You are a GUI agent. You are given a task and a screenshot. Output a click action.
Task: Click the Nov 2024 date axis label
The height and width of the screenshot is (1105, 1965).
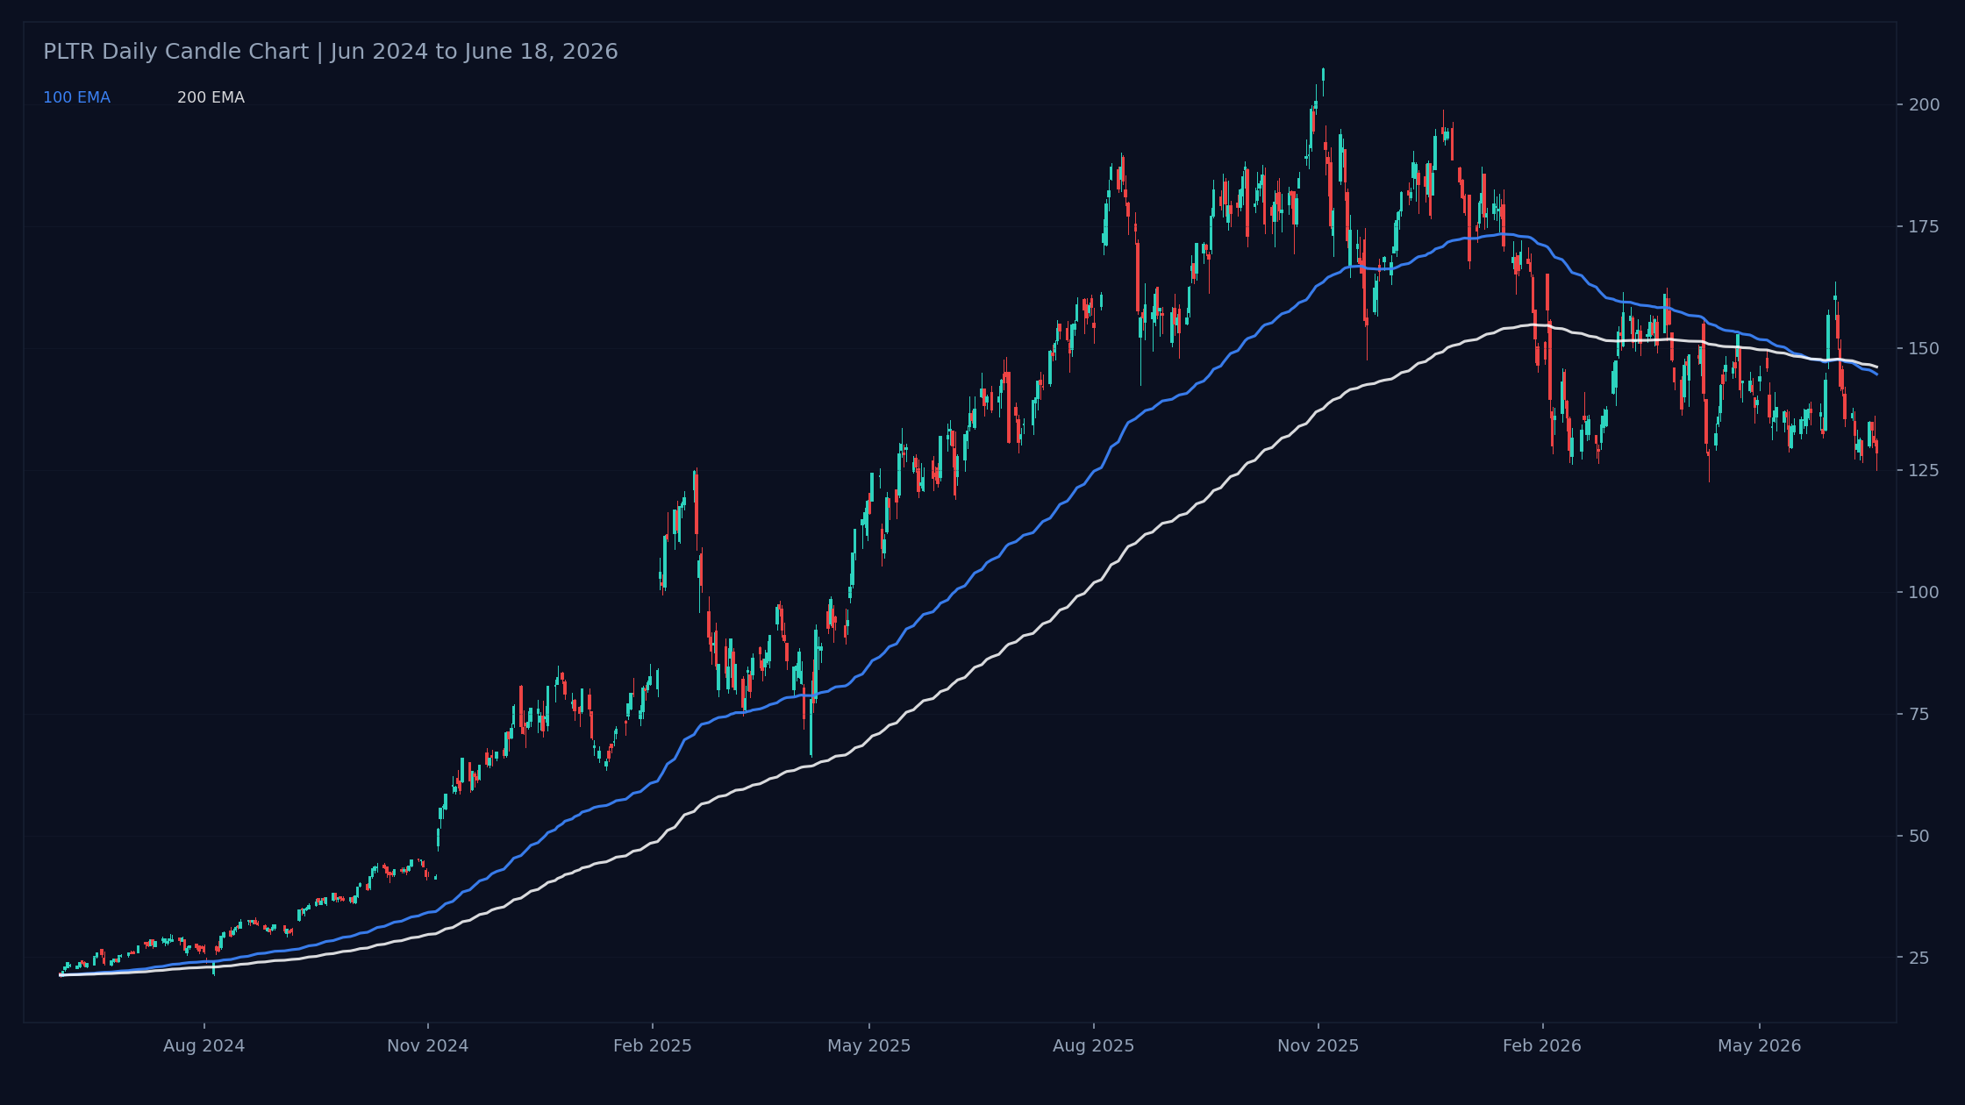click(428, 1046)
